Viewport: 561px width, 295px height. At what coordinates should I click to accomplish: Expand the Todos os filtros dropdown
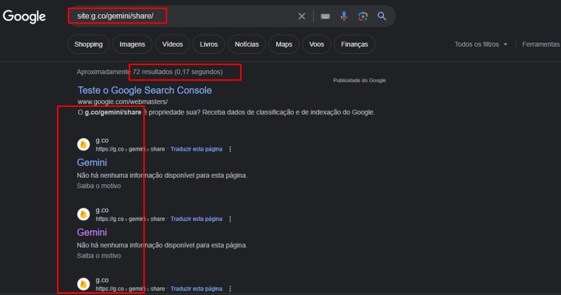(x=481, y=44)
